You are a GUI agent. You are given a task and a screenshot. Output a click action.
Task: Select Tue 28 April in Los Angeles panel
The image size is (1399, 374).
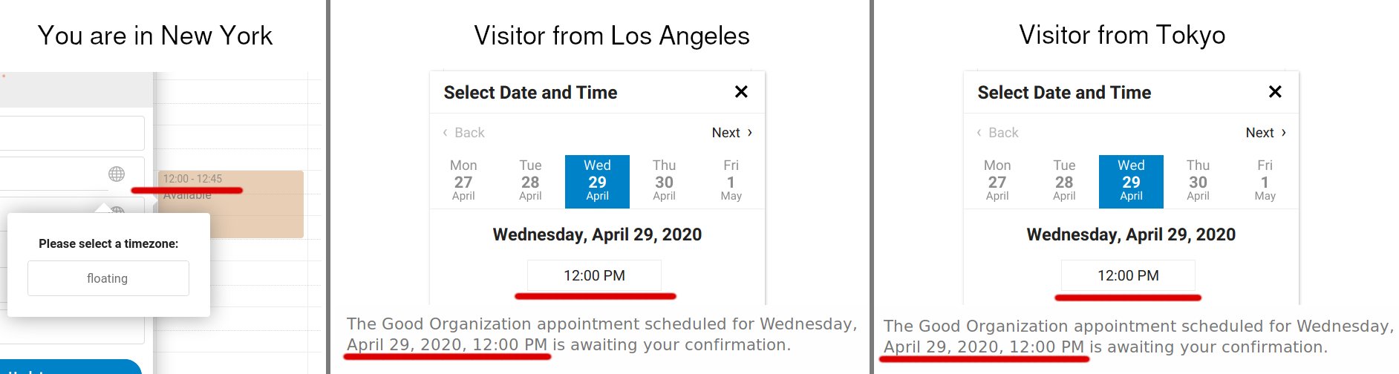(530, 181)
